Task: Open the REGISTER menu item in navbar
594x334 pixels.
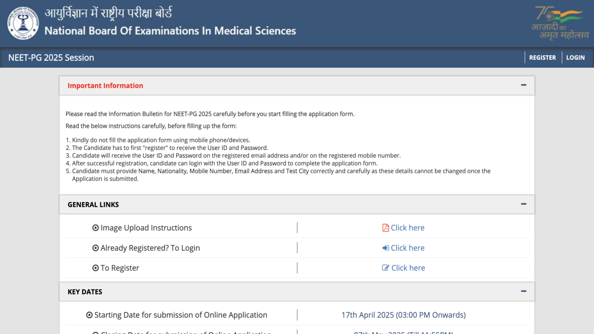Action: click(542, 58)
